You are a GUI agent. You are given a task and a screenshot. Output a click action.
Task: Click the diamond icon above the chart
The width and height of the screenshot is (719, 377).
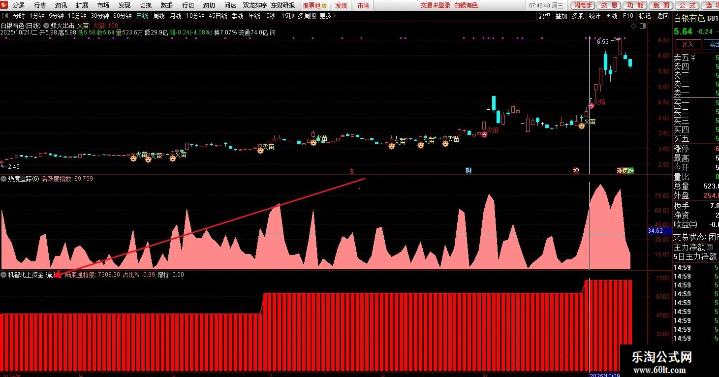point(634,26)
